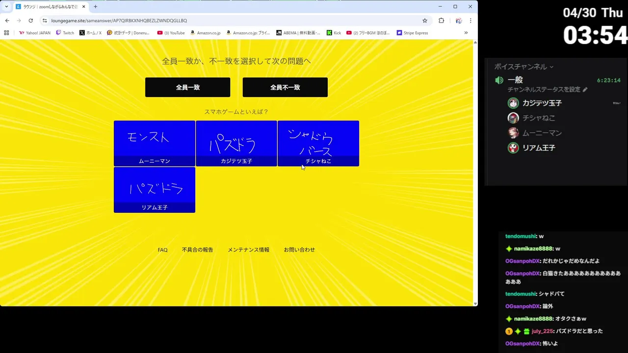Select ムーニーマン's モンスト answer card
628x353 pixels.
(x=155, y=143)
